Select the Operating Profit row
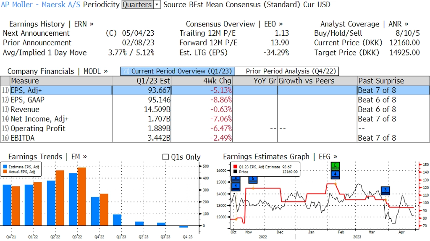The width and height of the screenshot is (430, 241). point(215,128)
